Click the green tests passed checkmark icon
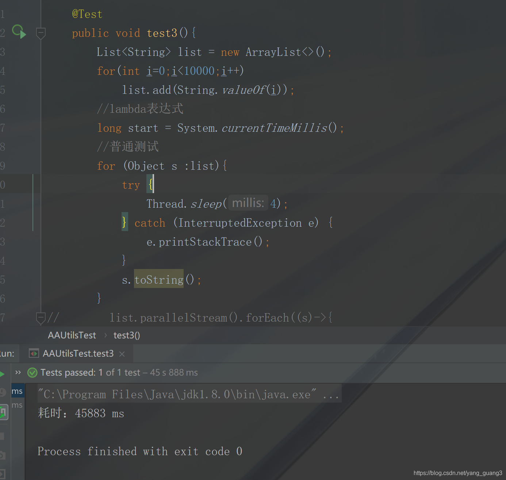 click(32, 373)
